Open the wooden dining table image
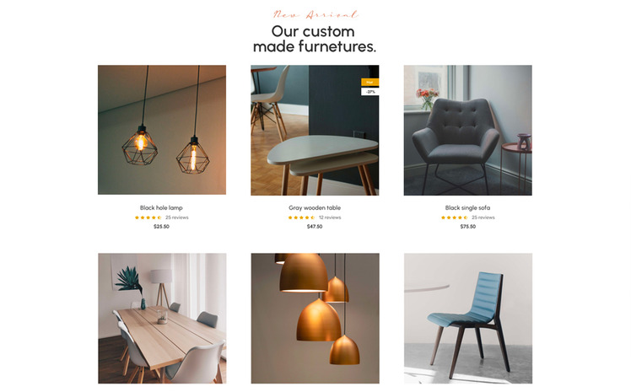Screen dimensions: 631x392 tap(162, 318)
